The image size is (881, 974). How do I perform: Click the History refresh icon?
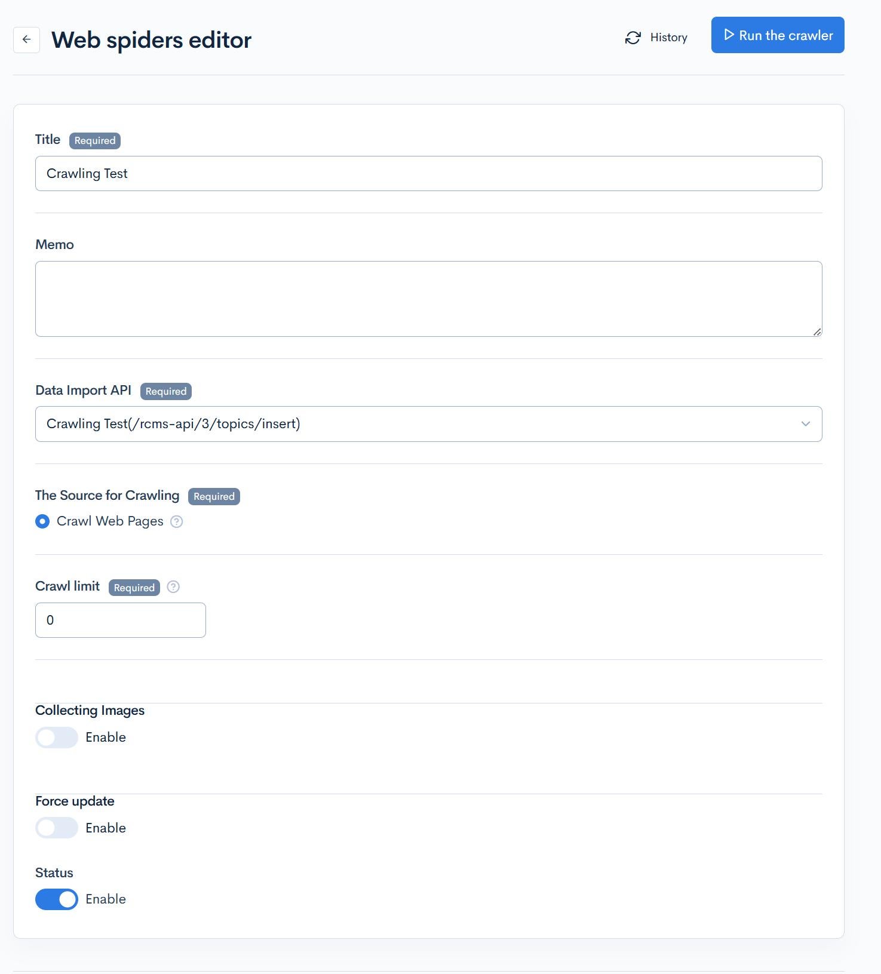[x=633, y=38]
